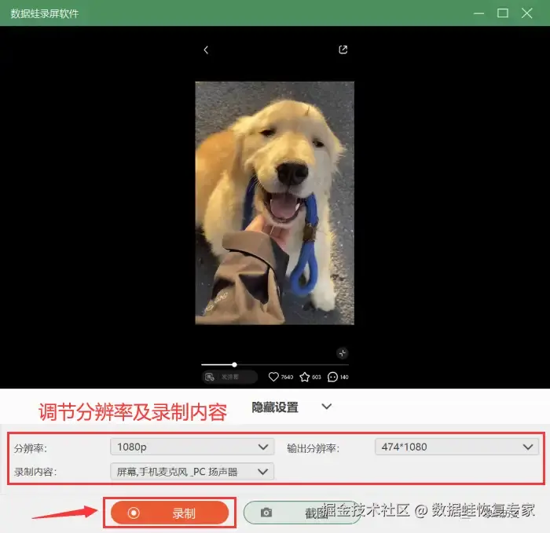Tap the round collapse icon above progress bar
Viewport: 550px width, 533px height.
point(343,353)
